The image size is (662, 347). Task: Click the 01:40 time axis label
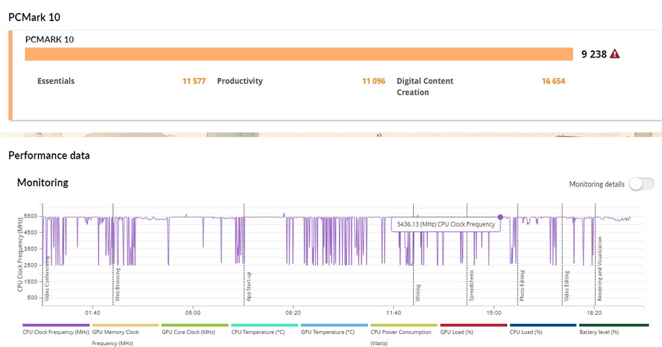coord(93,313)
